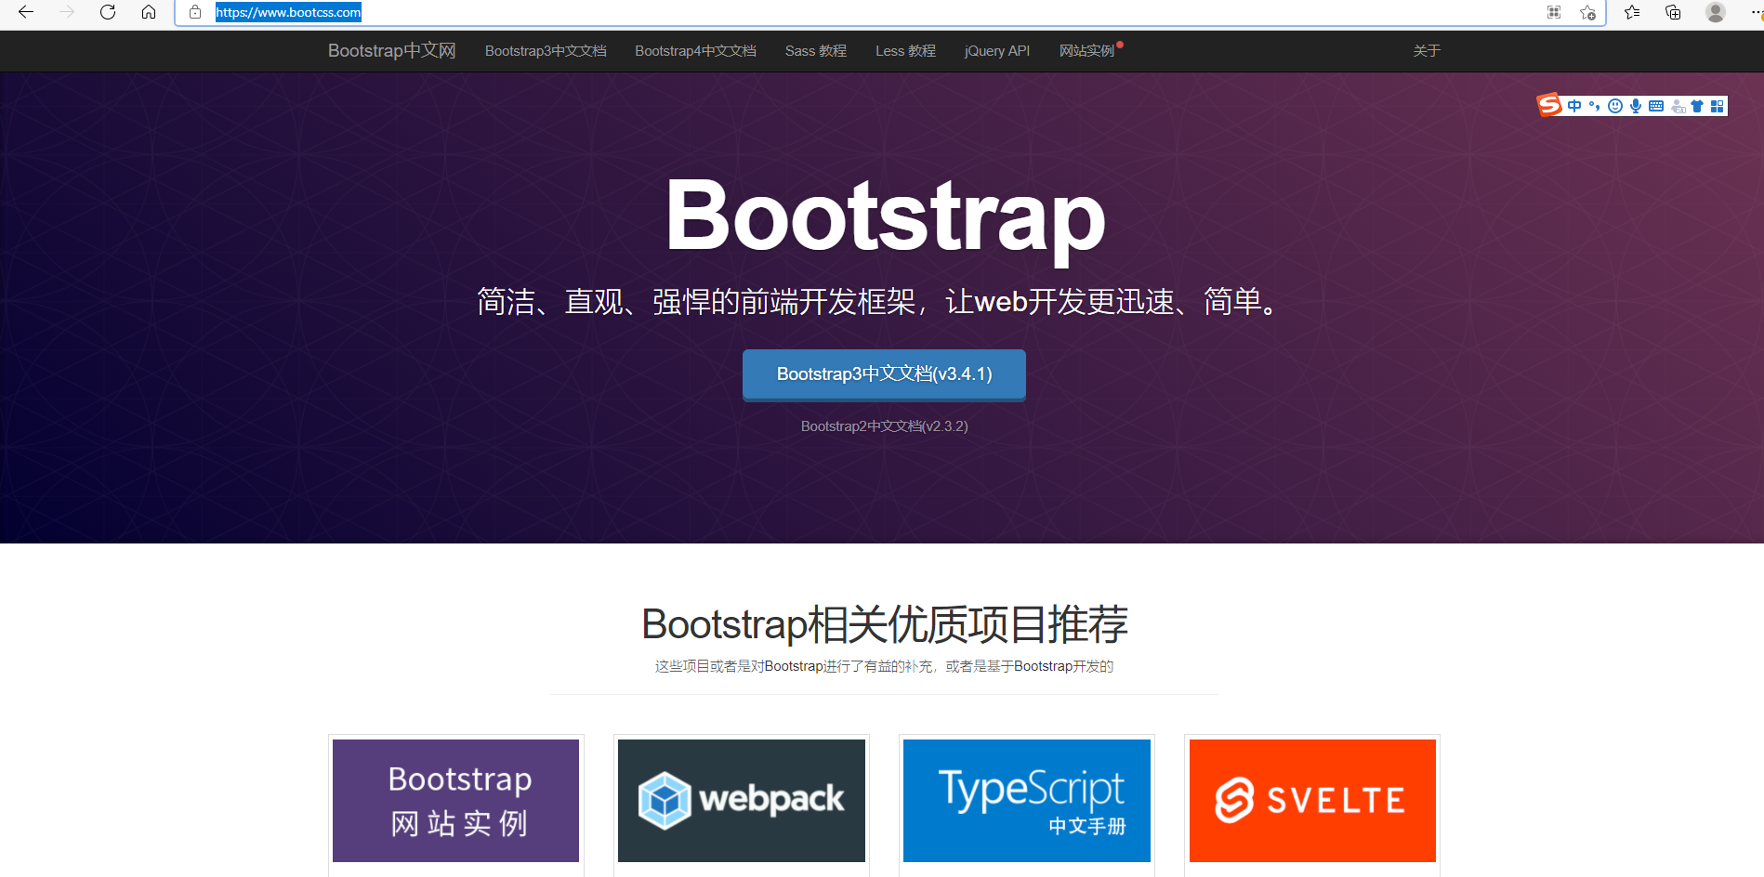The image size is (1764, 877).
Task: Open the browser profile menu
Action: [1715, 12]
